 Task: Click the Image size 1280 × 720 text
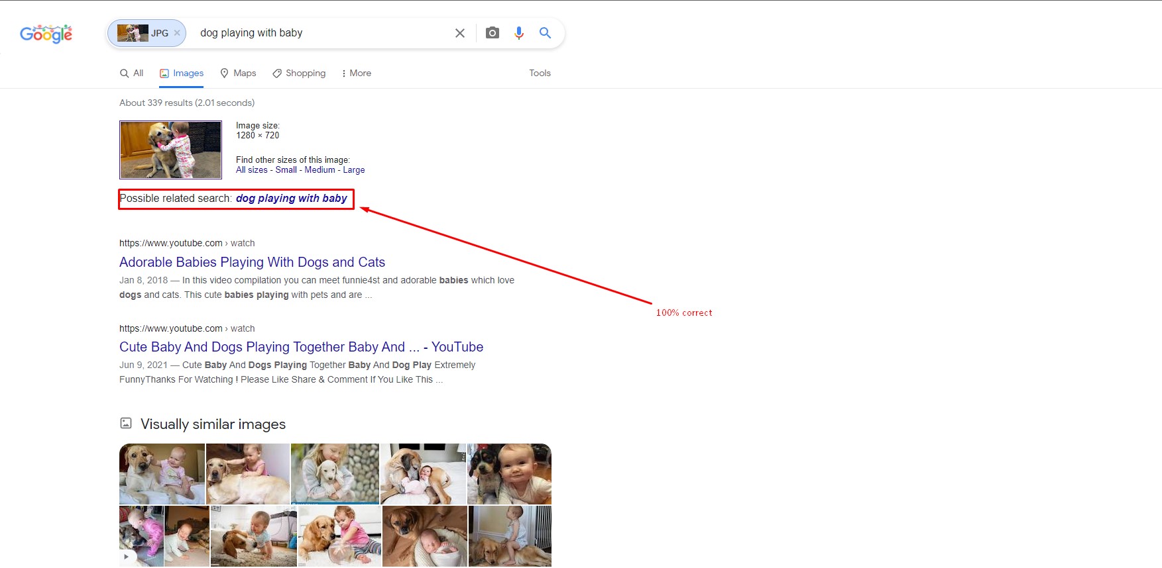pos(258,130)
